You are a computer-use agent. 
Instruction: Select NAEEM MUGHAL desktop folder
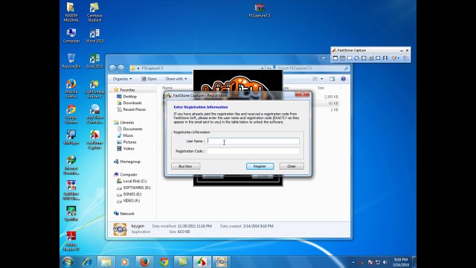click(x=71, y=13)
